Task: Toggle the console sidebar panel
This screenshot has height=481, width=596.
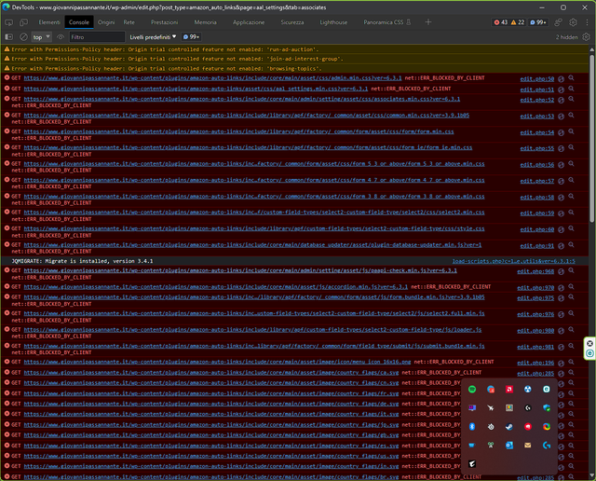Action: click(x=8, y=37)
